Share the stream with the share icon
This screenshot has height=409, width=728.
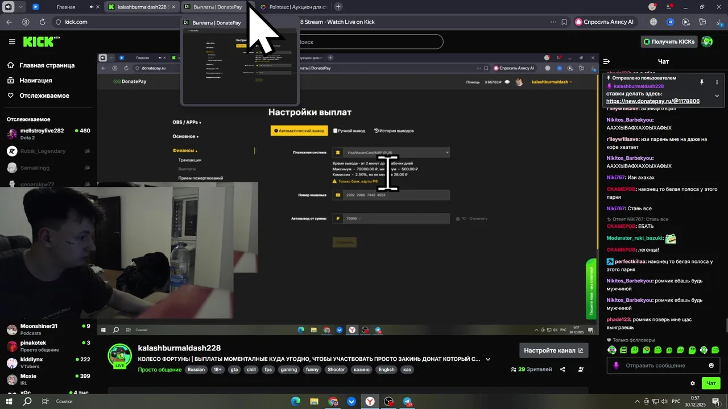562,369
